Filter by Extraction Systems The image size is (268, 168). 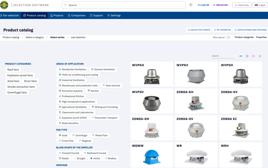[71, 91]
